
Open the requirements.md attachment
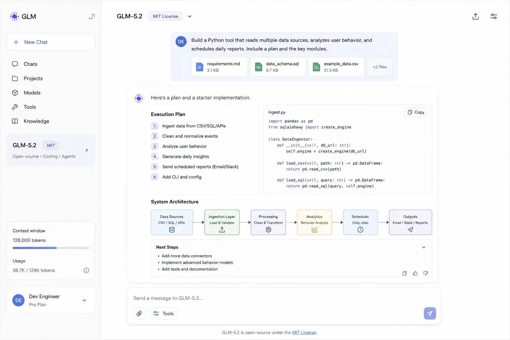[219, 67]
